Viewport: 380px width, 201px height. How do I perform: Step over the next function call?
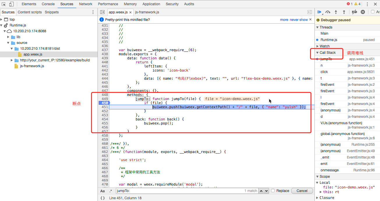coord(328,12)
